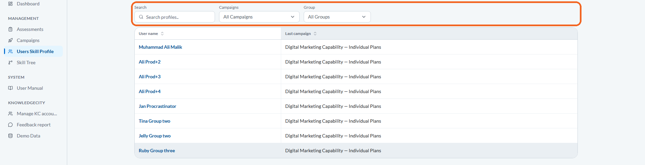Image resolution: width=645 pixels, height=165 pixels.
Task: Click the Campaigns rocket icon
Action: pos(10,40)
